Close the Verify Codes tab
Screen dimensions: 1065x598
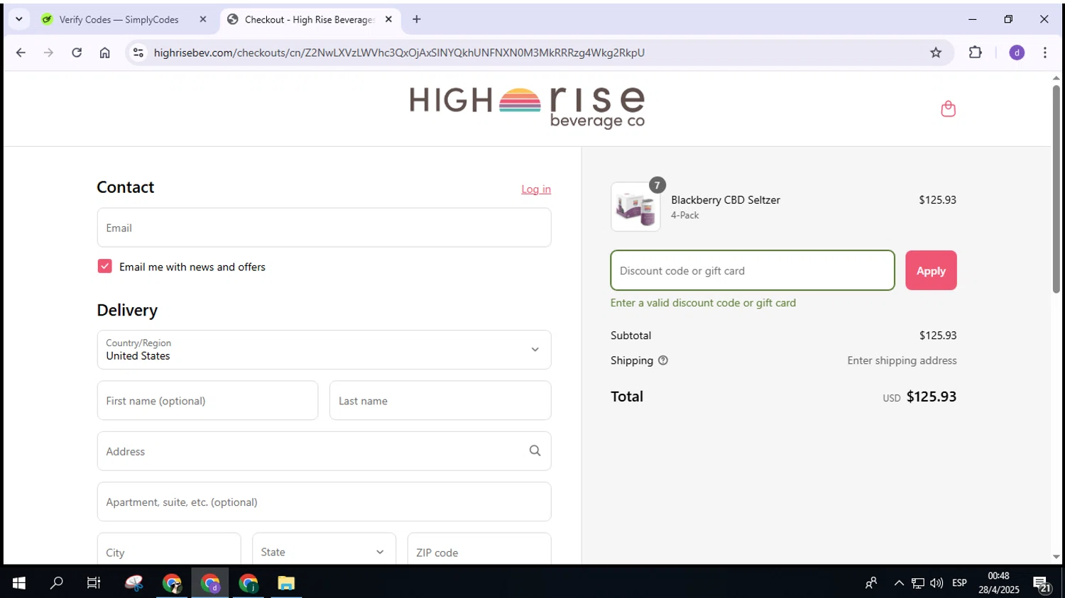203,19
